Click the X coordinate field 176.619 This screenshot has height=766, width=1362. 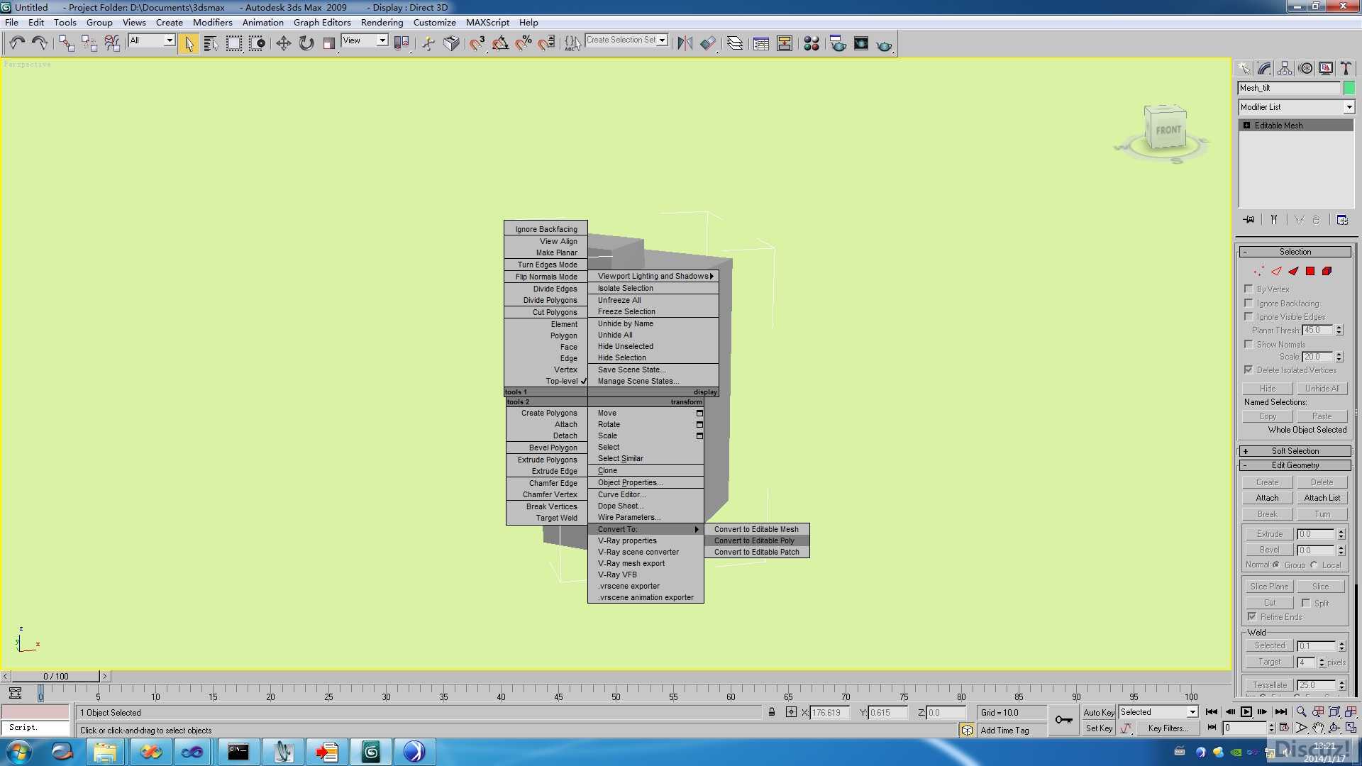[829, 712]
